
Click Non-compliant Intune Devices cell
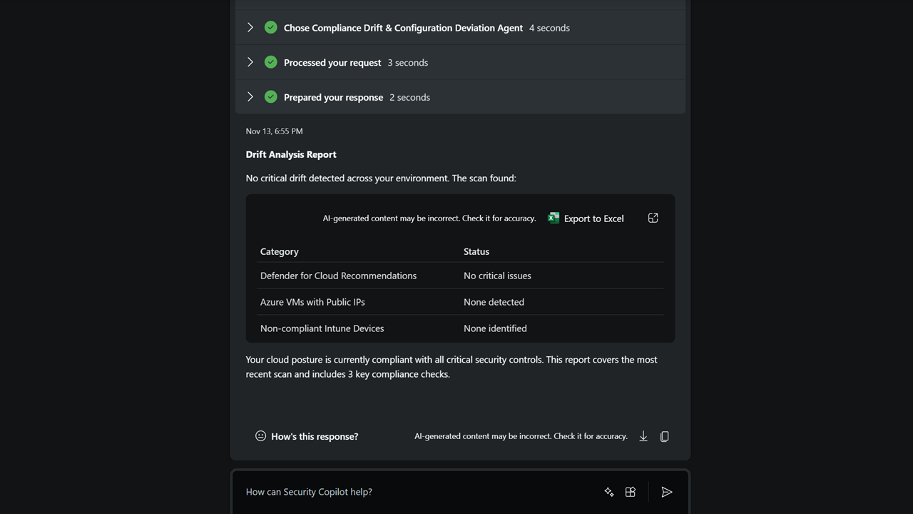click(x=322, y=328)
